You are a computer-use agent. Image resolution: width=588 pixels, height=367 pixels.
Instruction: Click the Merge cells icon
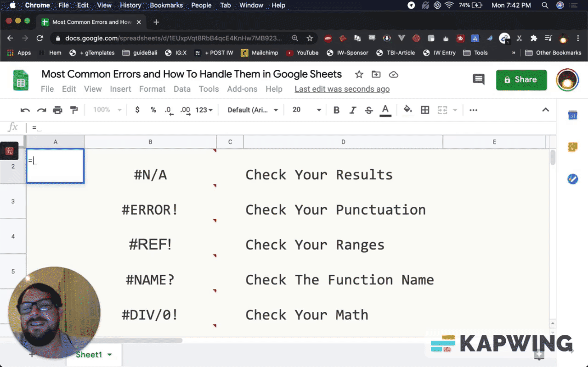[442, 110]
